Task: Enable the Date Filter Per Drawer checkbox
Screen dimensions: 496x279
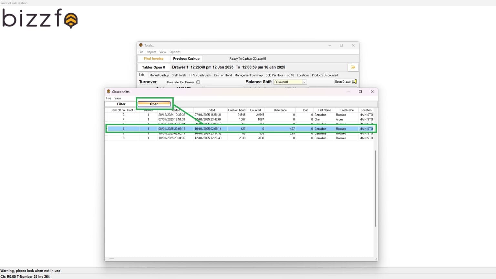Action: coord(198,82)
